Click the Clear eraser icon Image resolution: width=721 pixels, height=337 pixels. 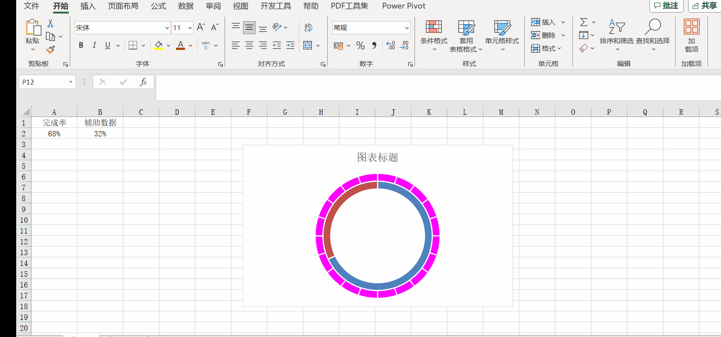point(584,48)
